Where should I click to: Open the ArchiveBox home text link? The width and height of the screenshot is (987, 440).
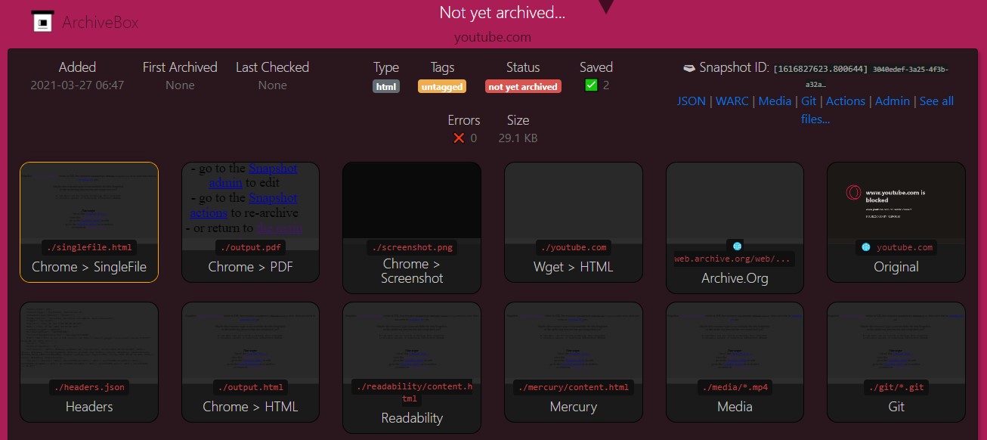pyautogui.click(x=101, y=23)
